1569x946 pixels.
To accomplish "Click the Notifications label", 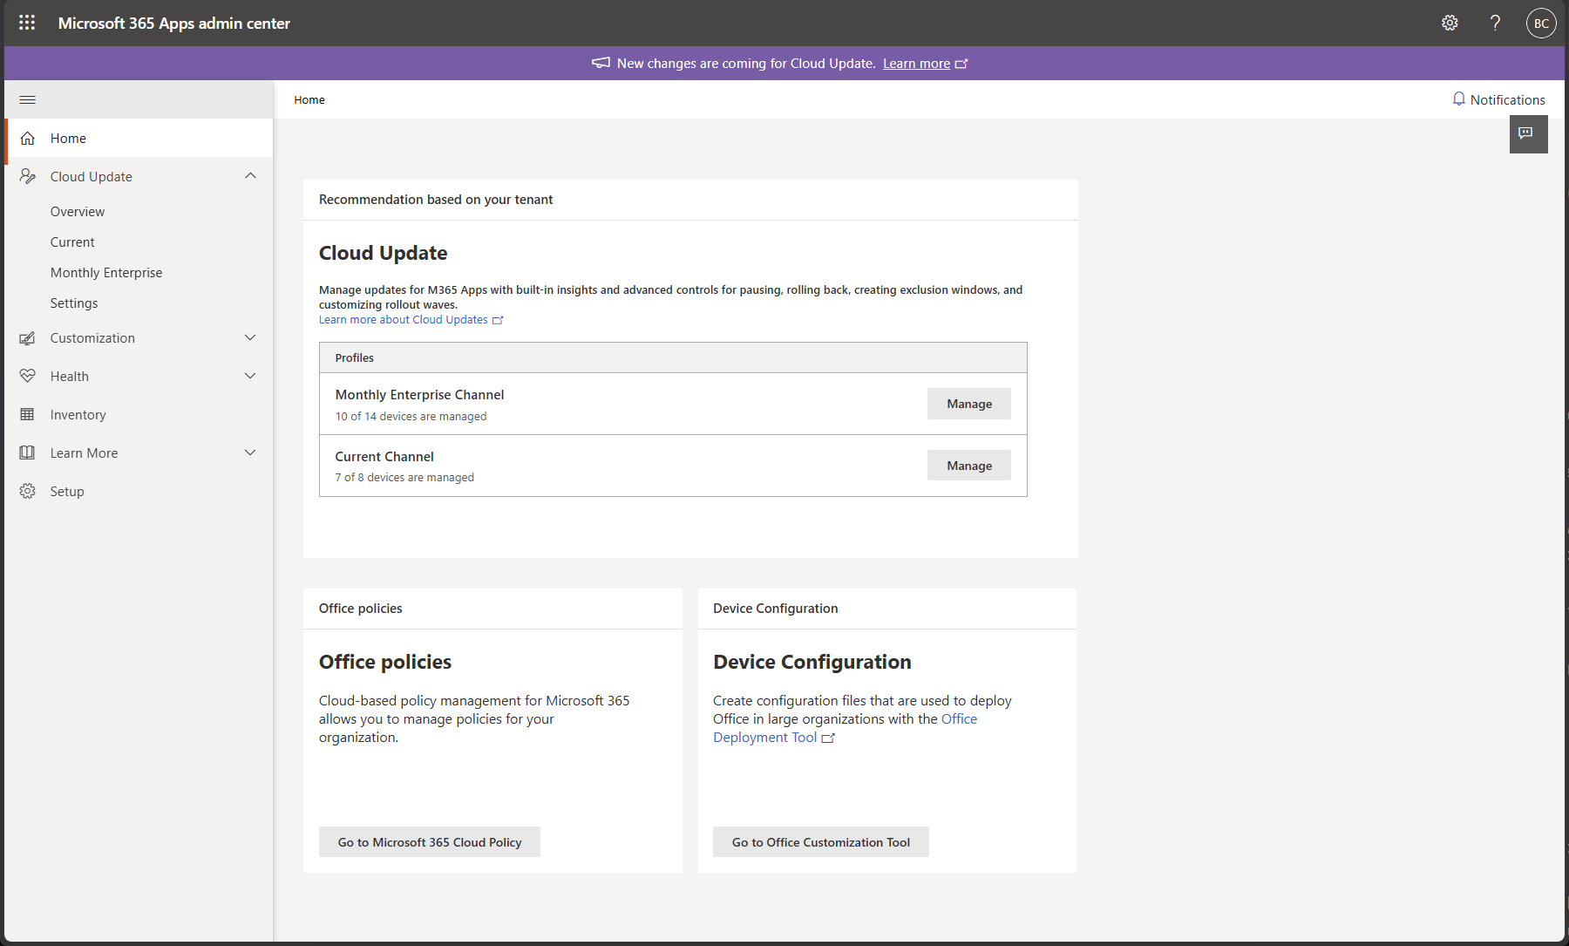I will (1507, 99).
